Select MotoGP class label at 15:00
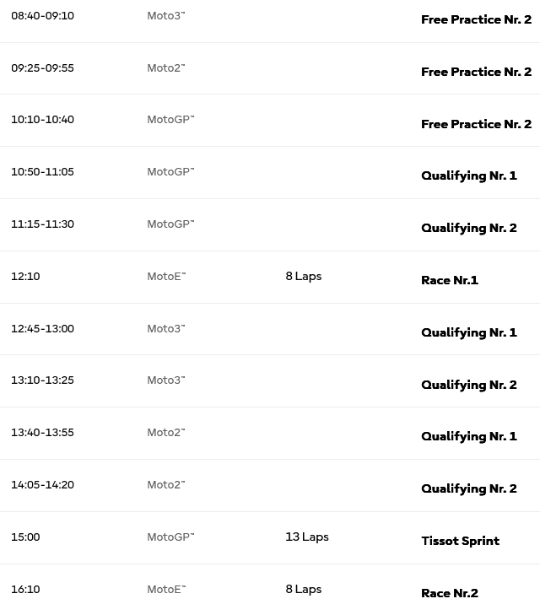This screenshot has height=615, width=540. tap(170, 537)
